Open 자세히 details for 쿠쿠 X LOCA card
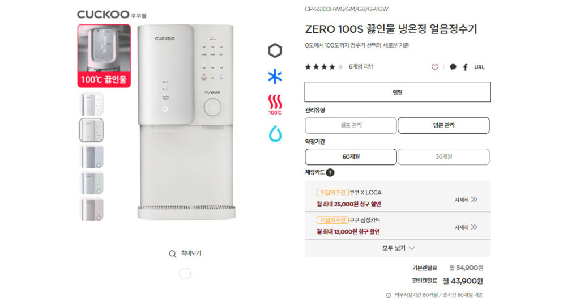 click(x=466, y=200)
